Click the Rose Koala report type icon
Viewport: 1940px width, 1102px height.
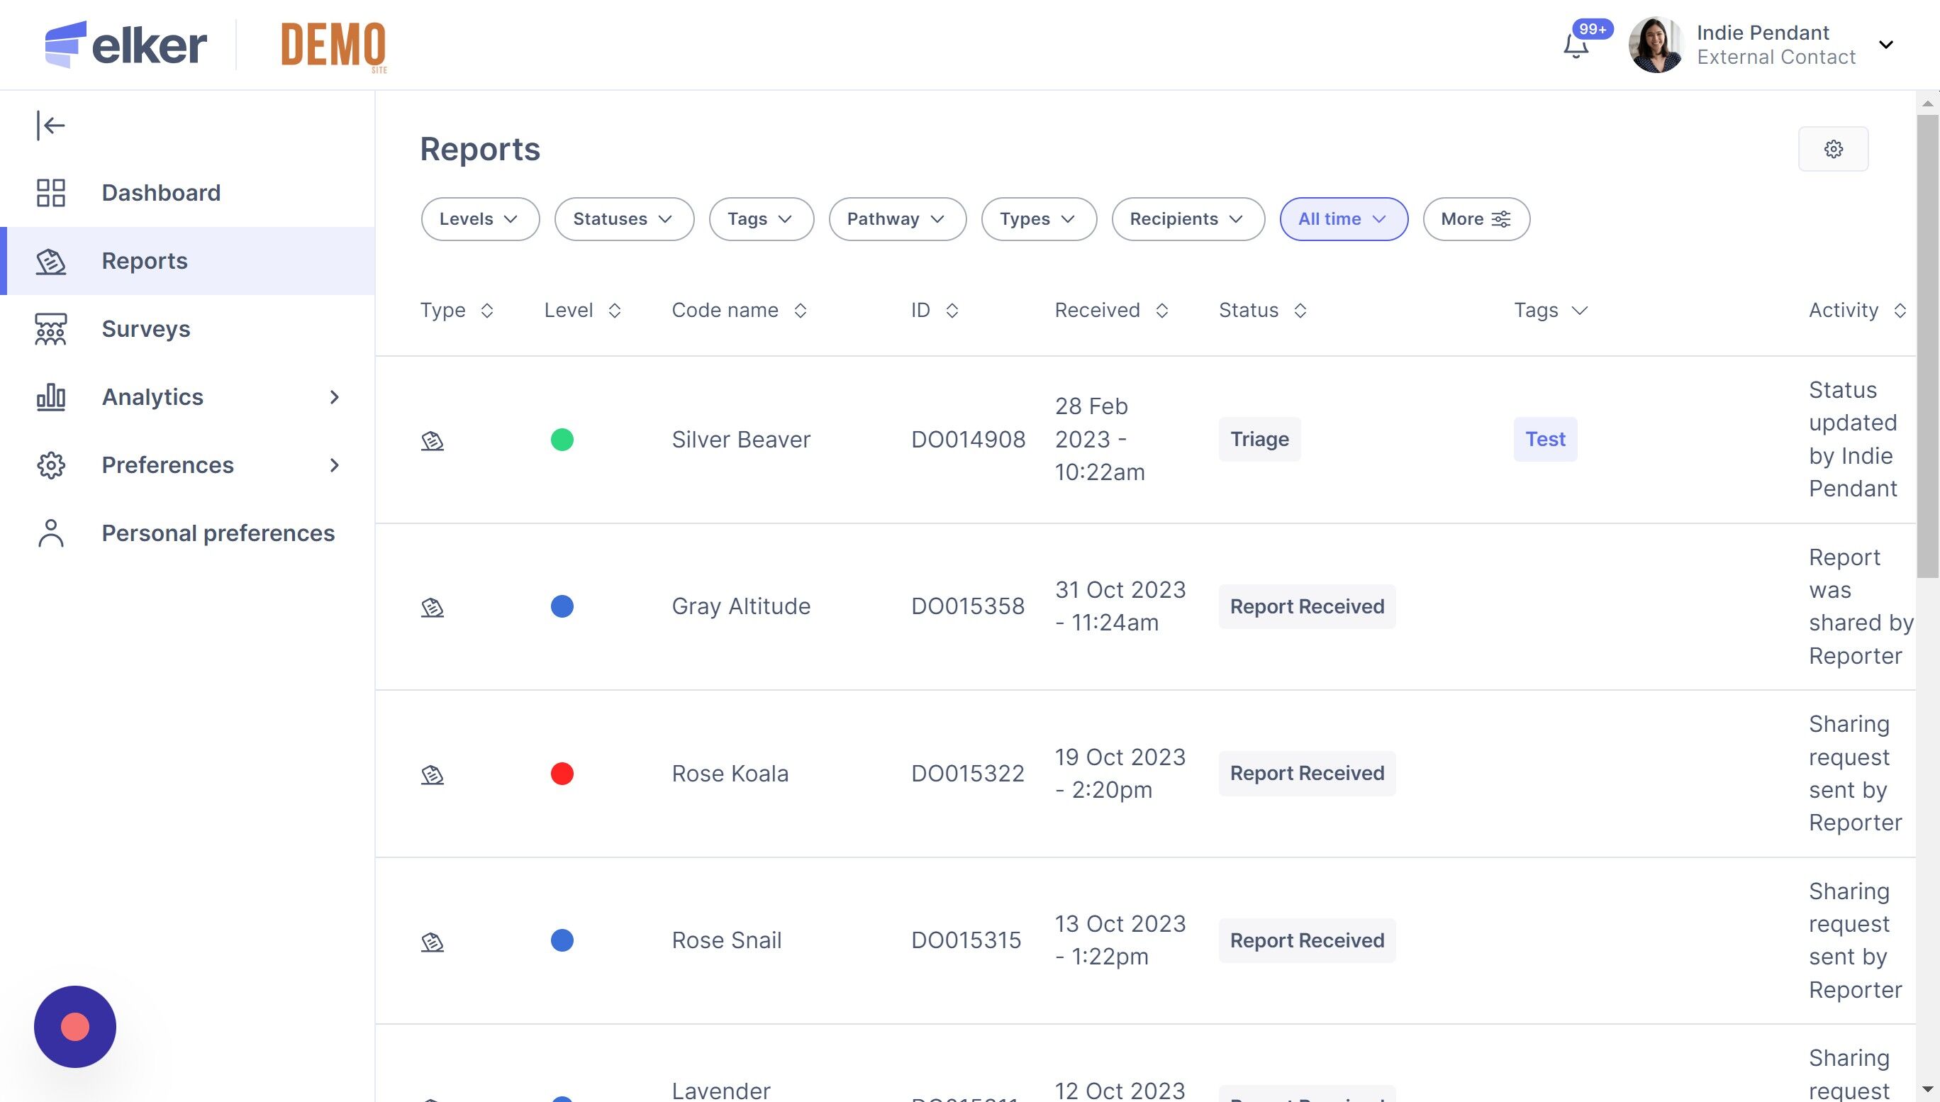click(432, 774)
